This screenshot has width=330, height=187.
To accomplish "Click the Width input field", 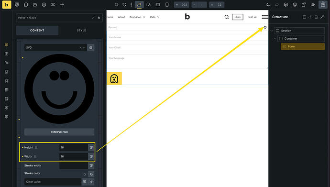I will click(x=74, y=156).
